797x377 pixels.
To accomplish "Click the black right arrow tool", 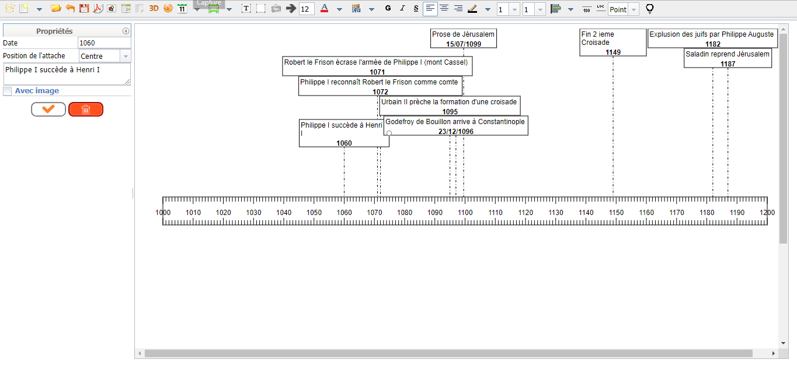I will [291, 9].
